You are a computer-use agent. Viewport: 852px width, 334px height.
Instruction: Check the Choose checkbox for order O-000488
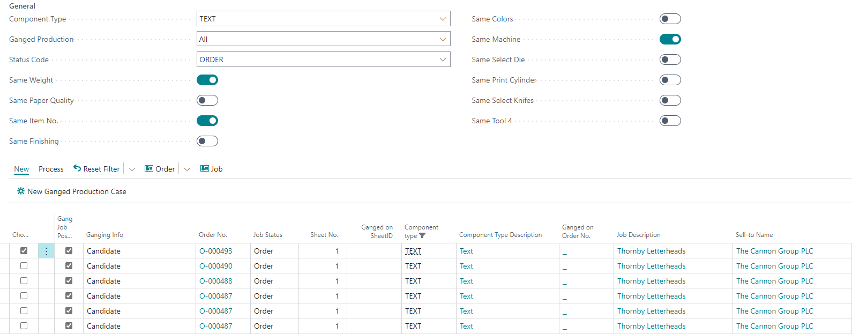point(24,280)
